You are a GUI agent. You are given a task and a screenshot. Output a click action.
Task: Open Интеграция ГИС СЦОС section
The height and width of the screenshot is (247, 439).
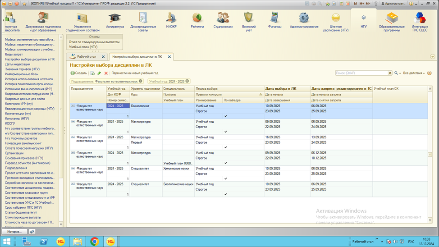click(x=420, y=22)
